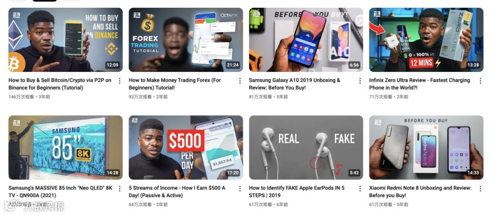Open title link How to Make Money Trading Forex
The image size is (494, 215).
tap(175, 84)
